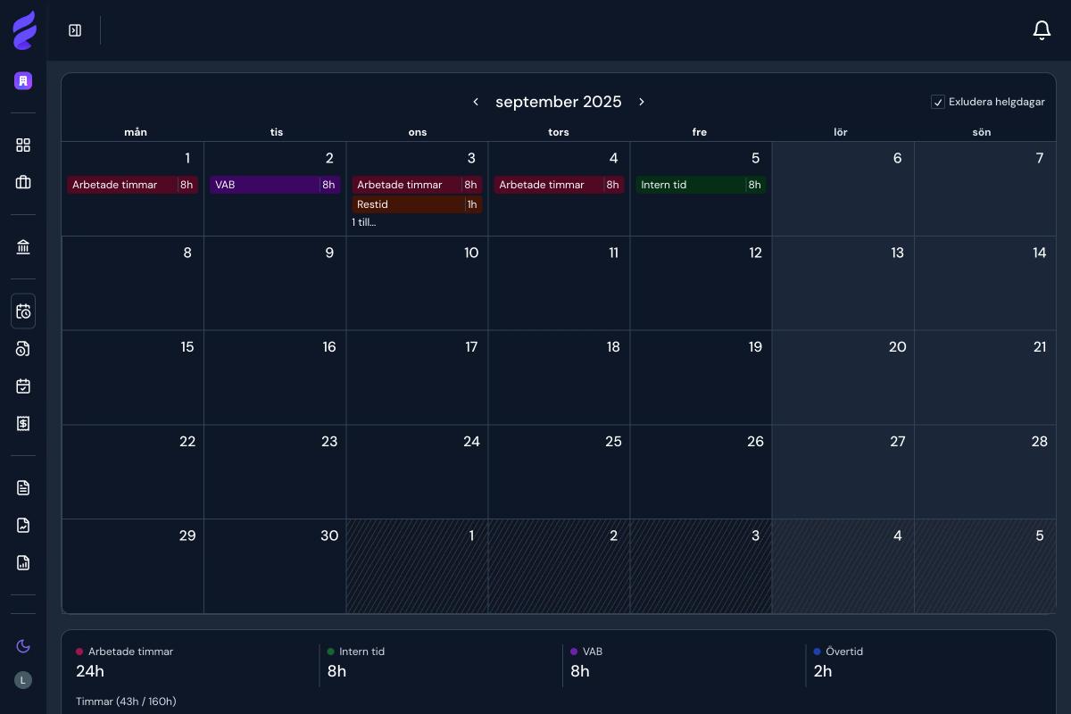Open the purple workspace avatar
Screen dimensions: 1071x714
(x=23, y=80)
